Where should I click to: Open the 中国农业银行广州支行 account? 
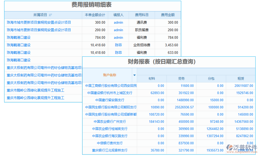tap(109, 121)
